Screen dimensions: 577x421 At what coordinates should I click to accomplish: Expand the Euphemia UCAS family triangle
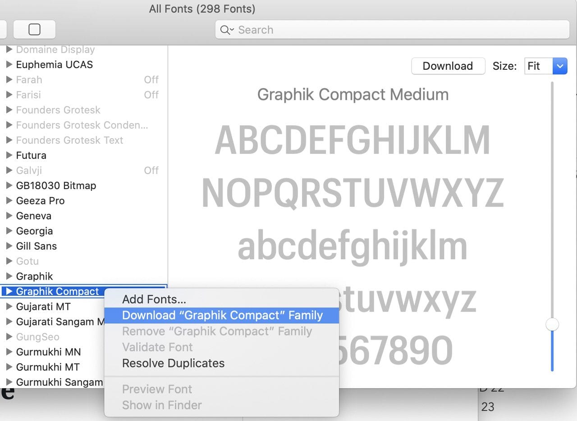(x=9, y=64)
